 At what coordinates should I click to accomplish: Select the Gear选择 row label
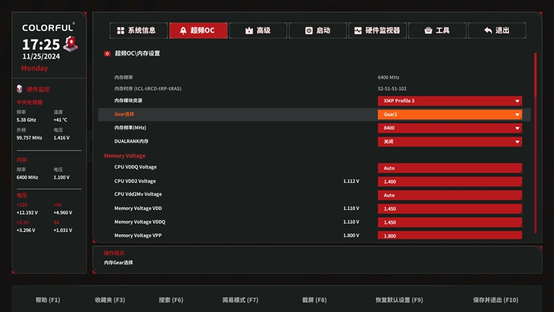point(124,114)
